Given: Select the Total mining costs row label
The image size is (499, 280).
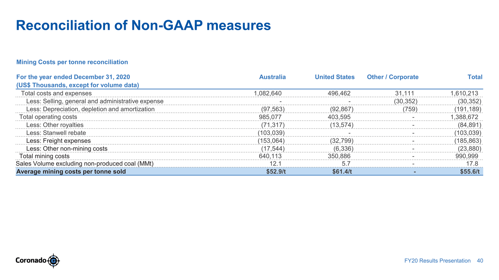Looking at the screenshot, I should coord(44,156).
